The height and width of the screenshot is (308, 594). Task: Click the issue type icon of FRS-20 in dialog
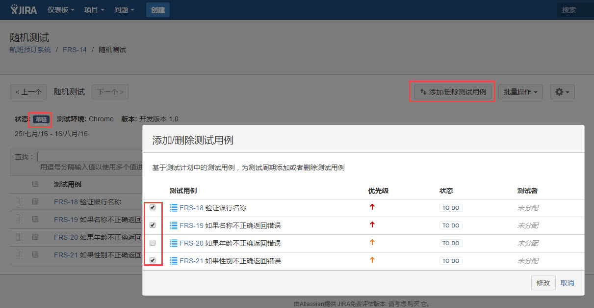pos(173,243)
